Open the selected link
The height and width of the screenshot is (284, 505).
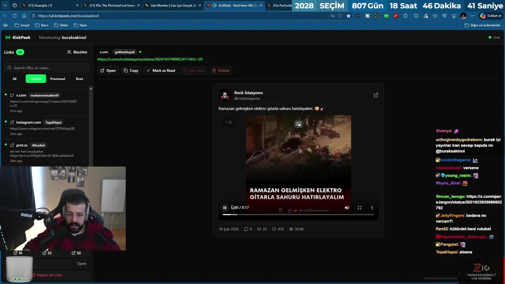coord(108,71)
